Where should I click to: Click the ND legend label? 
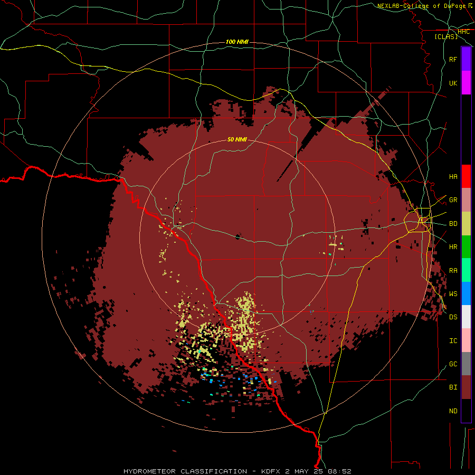[453, 411]
